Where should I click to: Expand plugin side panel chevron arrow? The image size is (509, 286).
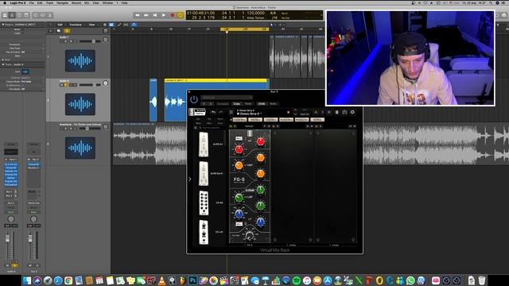coord(190,179)
